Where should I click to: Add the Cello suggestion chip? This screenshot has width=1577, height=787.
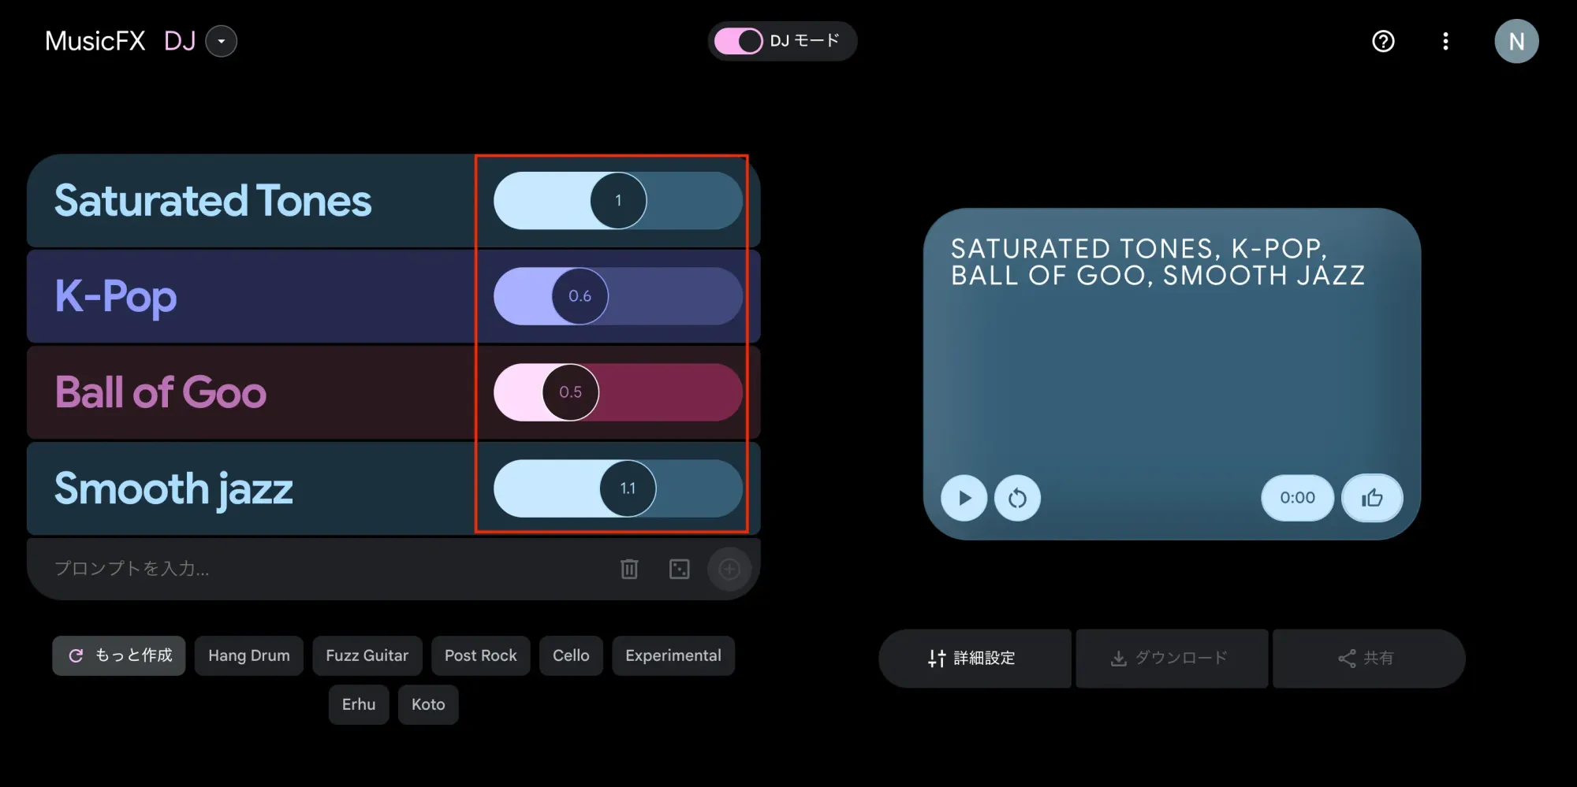pos(571,655)
